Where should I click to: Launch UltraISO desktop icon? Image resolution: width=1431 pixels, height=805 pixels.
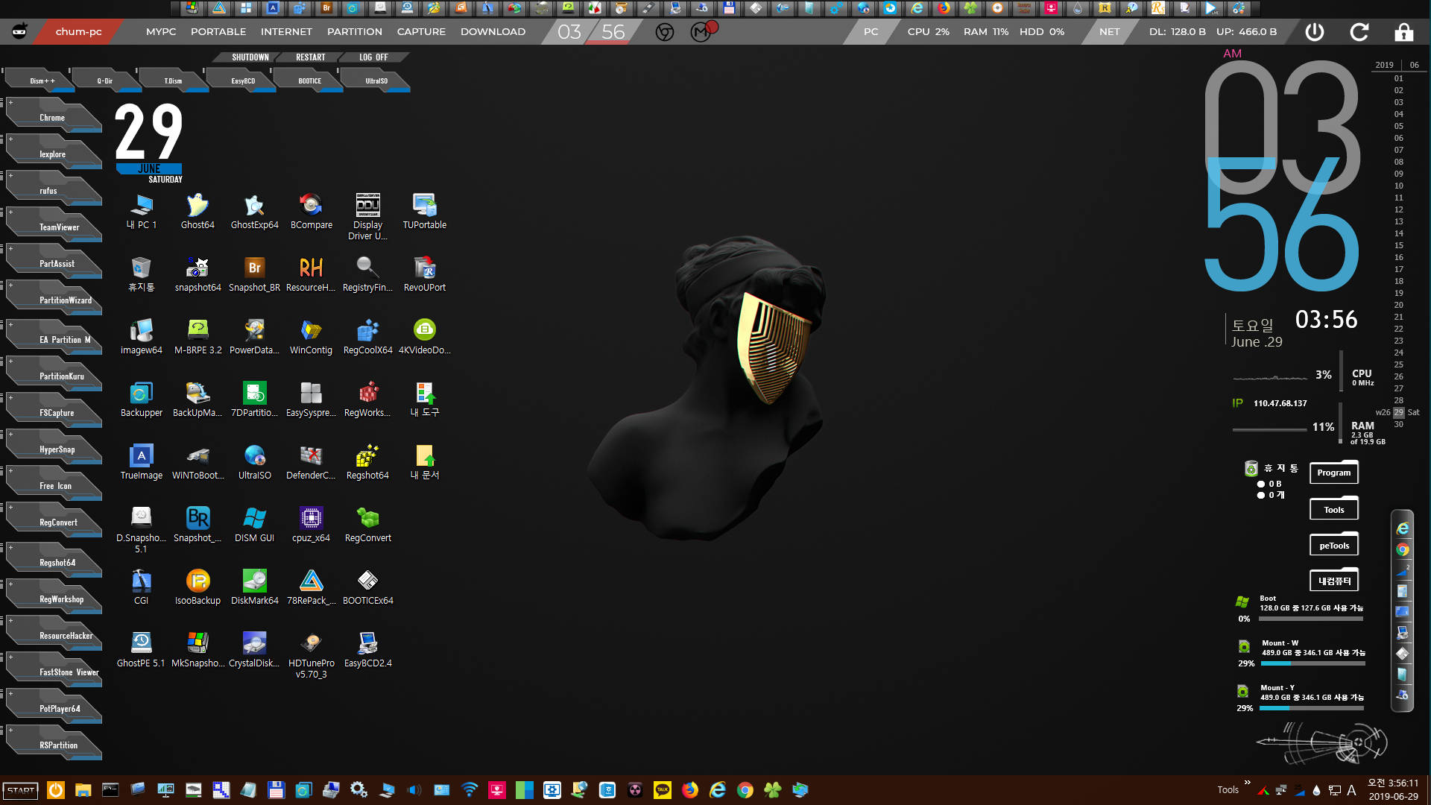[254, 461]
